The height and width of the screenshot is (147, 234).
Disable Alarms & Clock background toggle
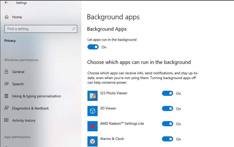[x=168, y=139]
